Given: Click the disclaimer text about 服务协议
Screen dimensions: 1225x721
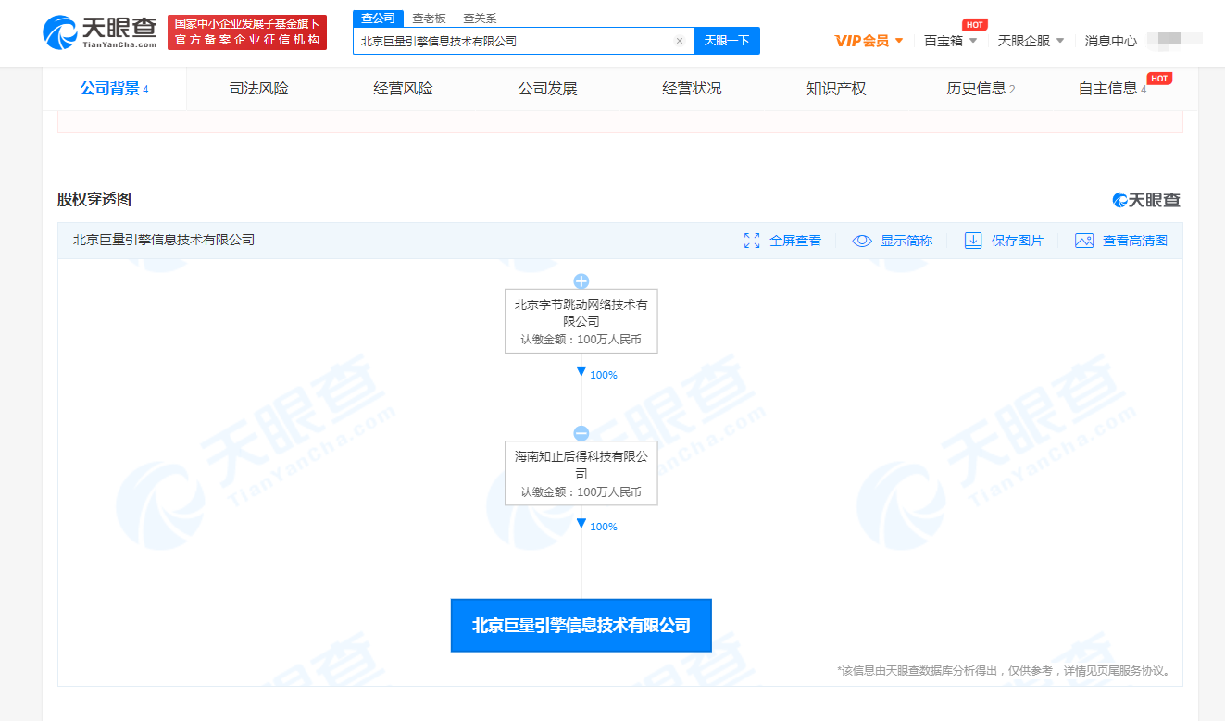Looking at the screenshot, I should (x=1003, y=670).
